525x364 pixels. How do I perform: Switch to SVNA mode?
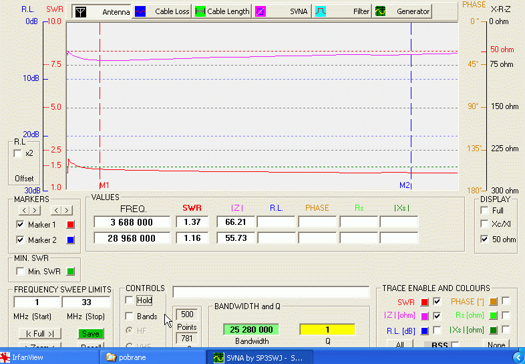point(282,11)
